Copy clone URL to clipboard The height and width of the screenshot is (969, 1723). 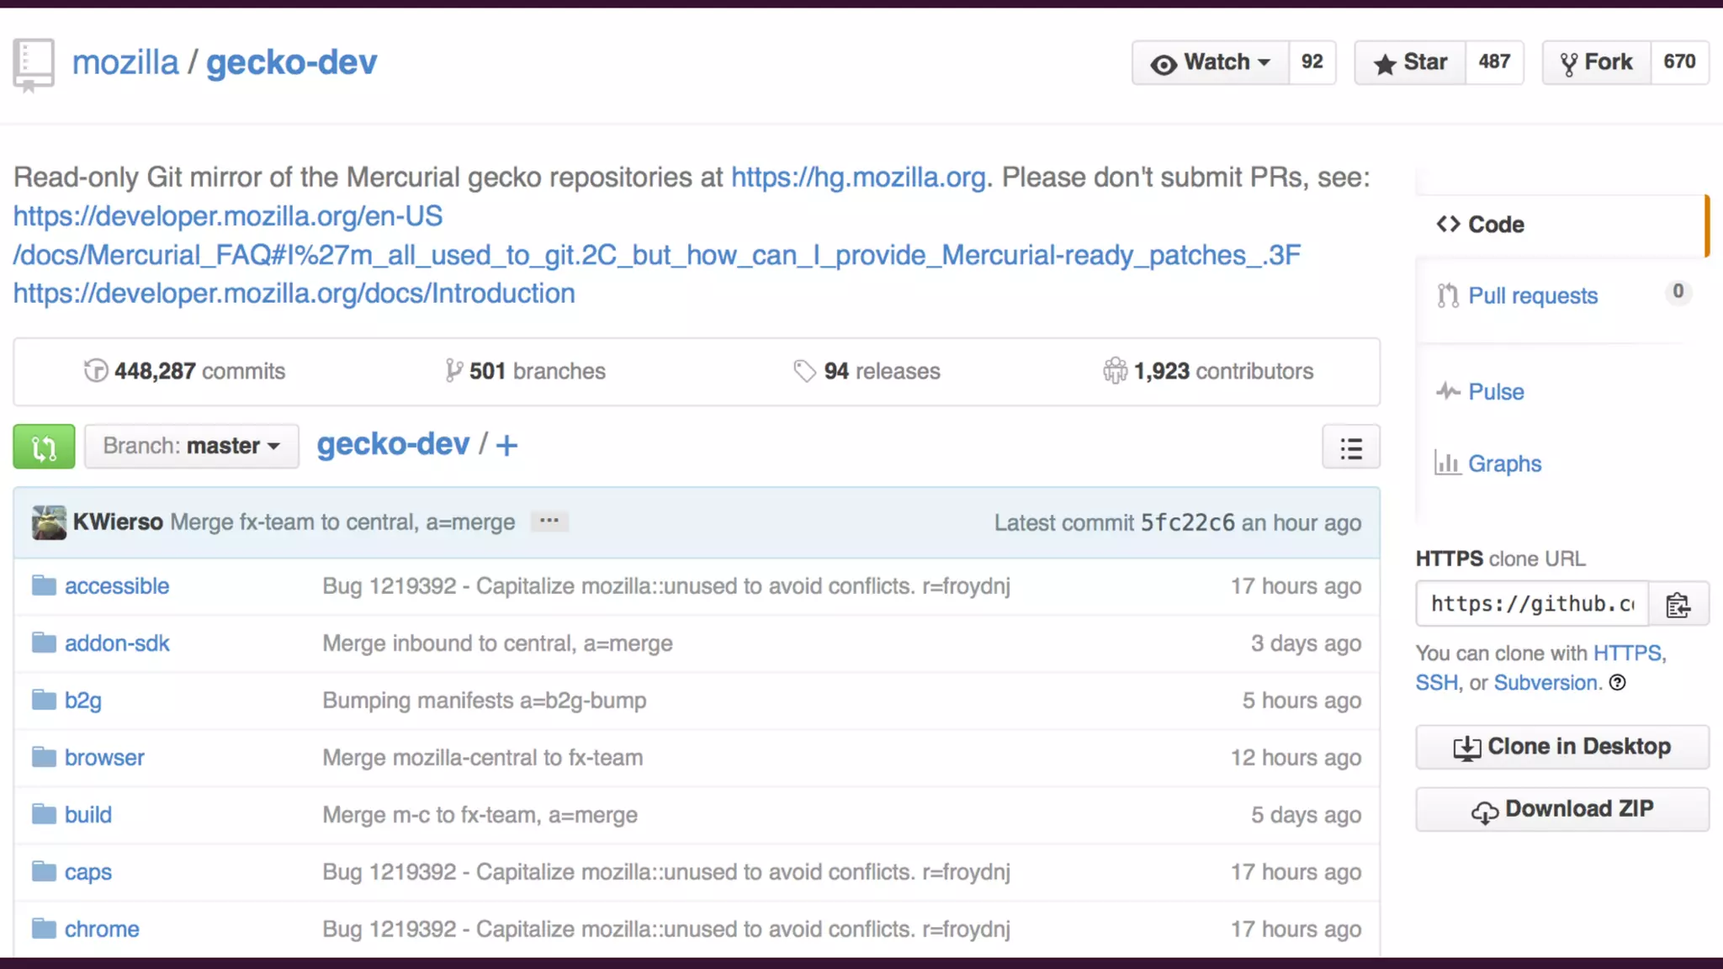point(1678,604)
